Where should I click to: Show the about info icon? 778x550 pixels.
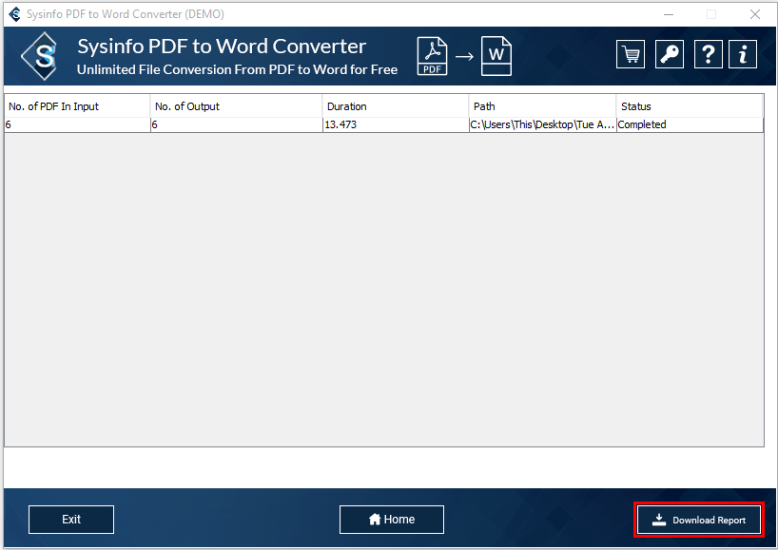coord(743,54)
